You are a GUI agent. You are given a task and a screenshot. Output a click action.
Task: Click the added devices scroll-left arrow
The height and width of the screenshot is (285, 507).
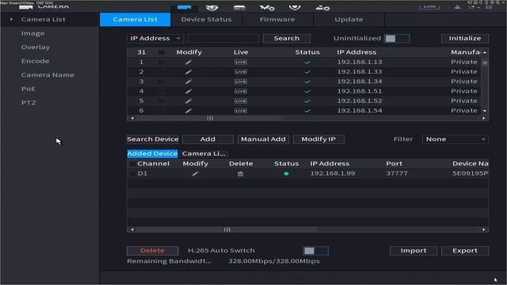(x=132, y=230)
